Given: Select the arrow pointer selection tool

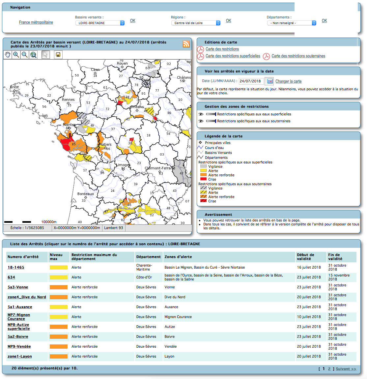Looking at the screenshot, I should 45,55.
